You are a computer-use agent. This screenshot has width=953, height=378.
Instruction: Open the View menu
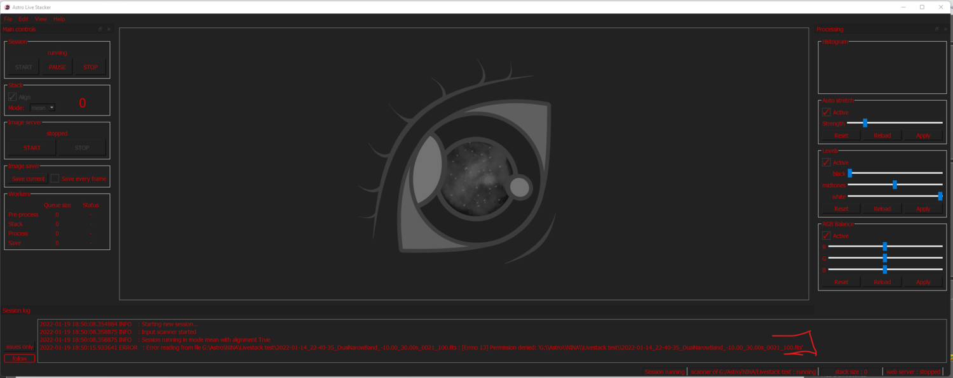(x=41, y=18)
